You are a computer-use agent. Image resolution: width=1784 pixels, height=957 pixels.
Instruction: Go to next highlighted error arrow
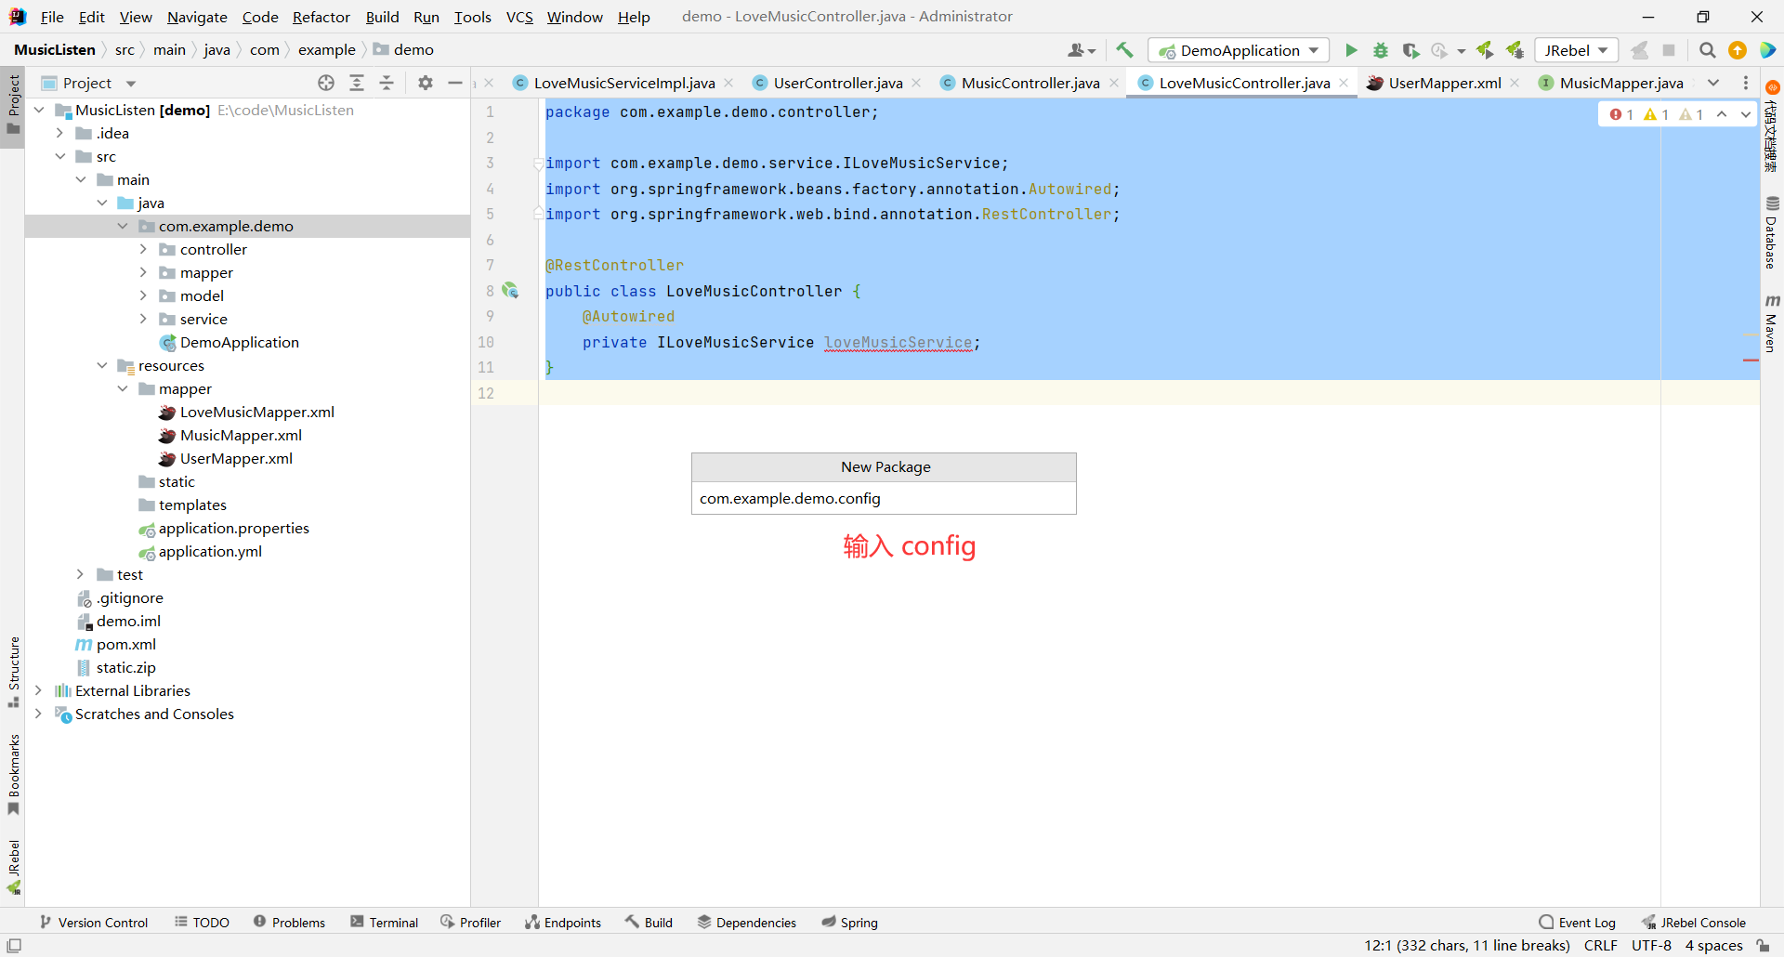[x=1746, y=114]
